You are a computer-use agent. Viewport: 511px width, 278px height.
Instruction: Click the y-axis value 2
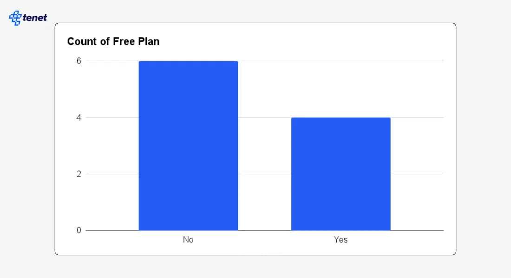click(79, 174)
